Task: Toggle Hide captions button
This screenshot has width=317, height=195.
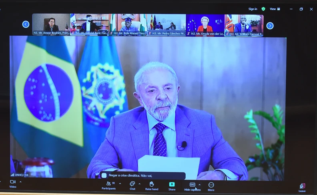Action: click(x=192, y=187)
